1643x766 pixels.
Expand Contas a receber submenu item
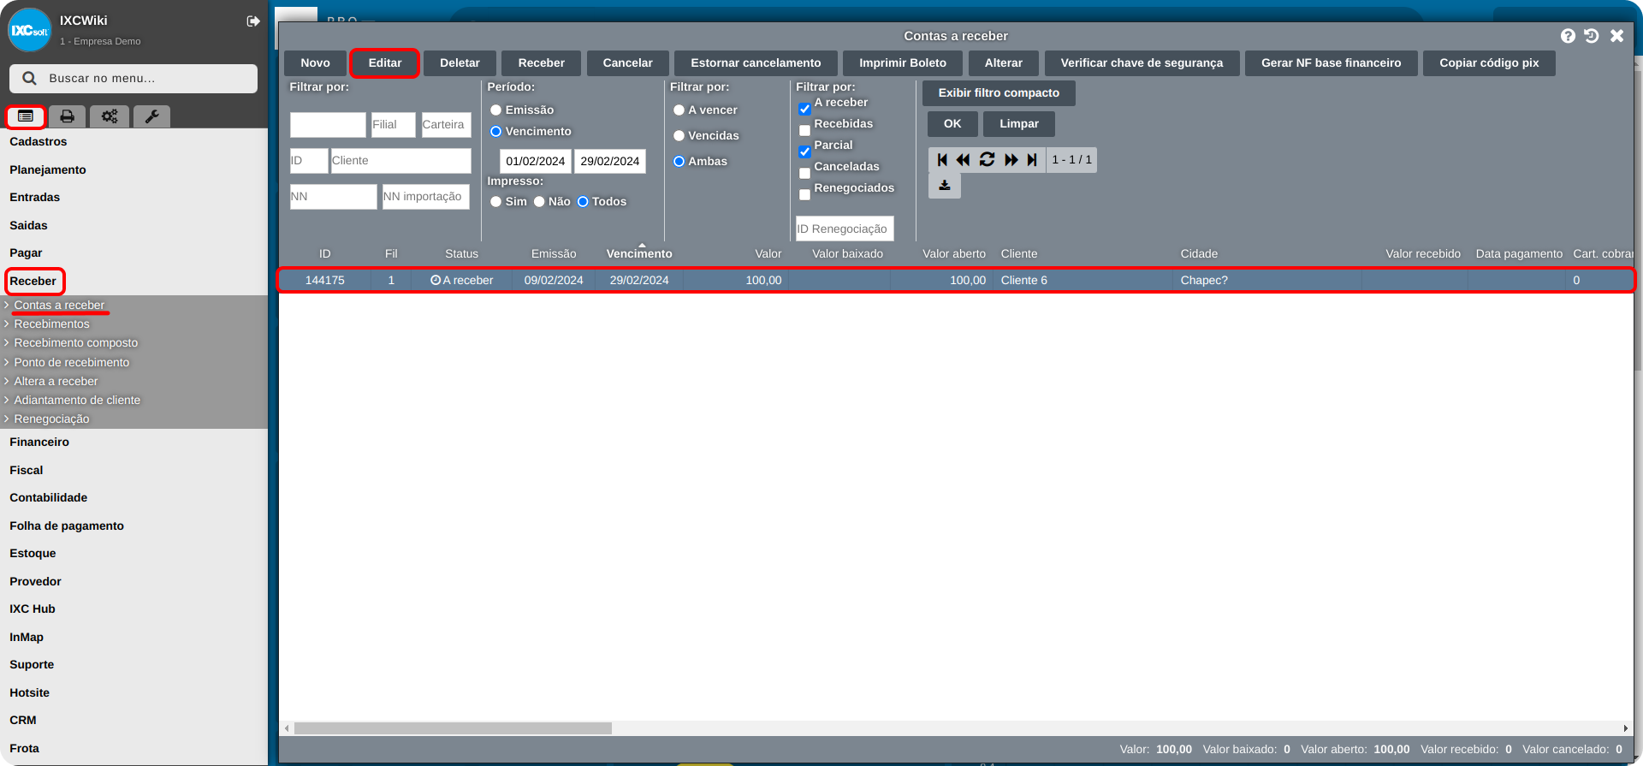pyautogui.click(x=59, y=306)
